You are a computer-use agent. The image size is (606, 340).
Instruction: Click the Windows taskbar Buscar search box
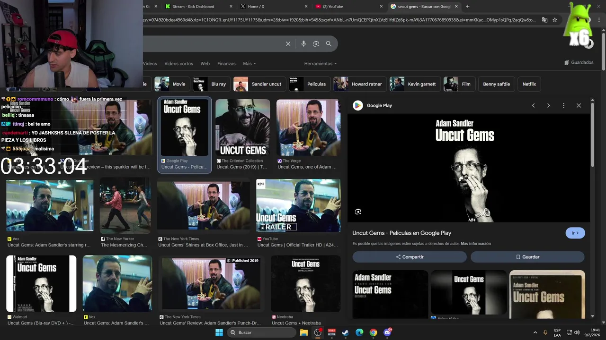pos(261,332)
